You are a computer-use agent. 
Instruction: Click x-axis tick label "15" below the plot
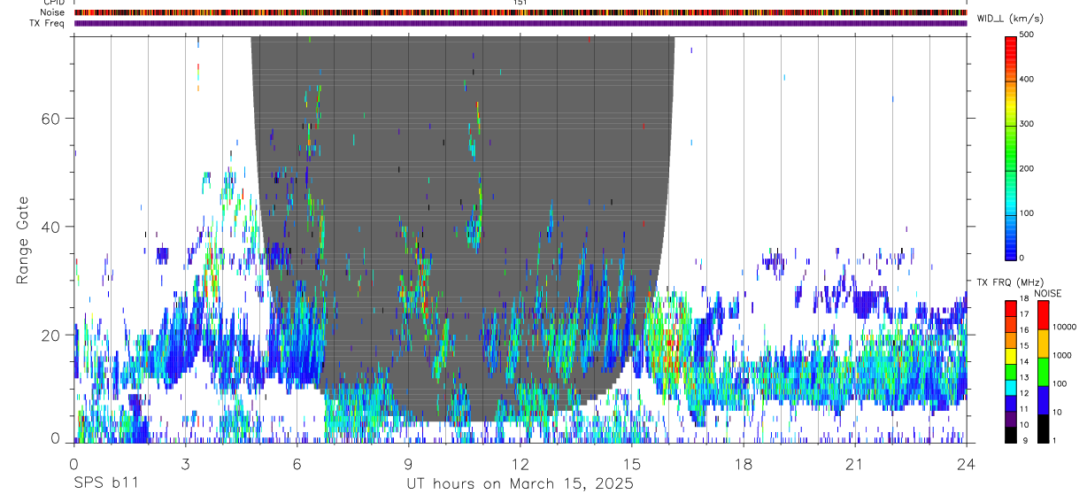631,464
